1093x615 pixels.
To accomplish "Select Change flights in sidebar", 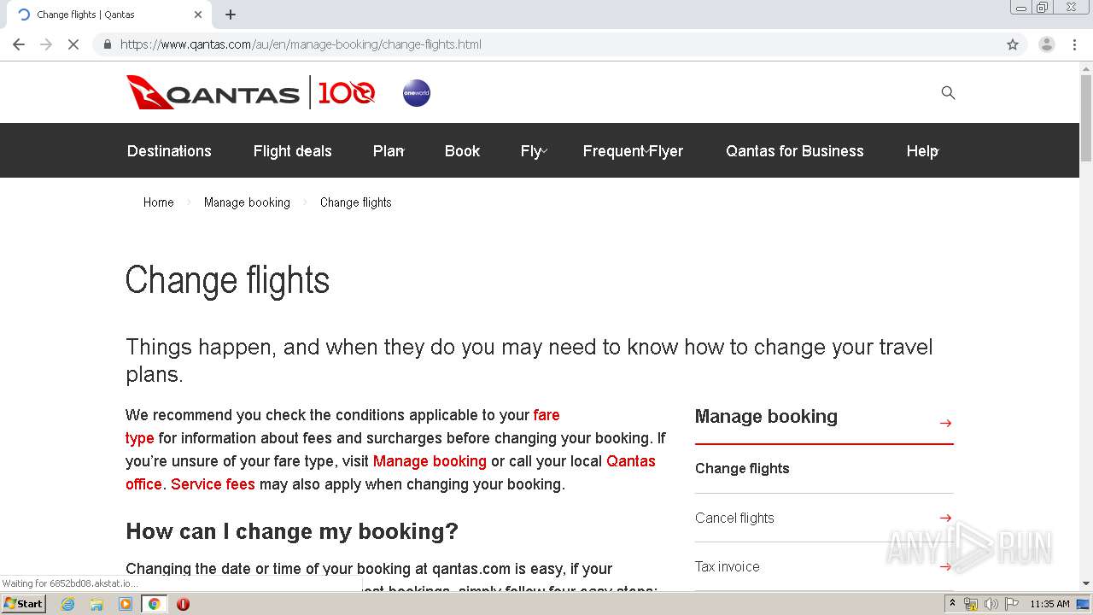I will (742, 468).
